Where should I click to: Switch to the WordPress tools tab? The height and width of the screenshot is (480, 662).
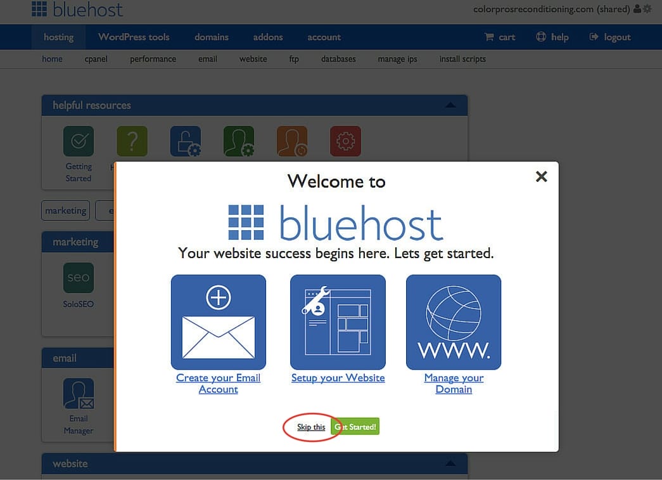(x=134, y=37)
